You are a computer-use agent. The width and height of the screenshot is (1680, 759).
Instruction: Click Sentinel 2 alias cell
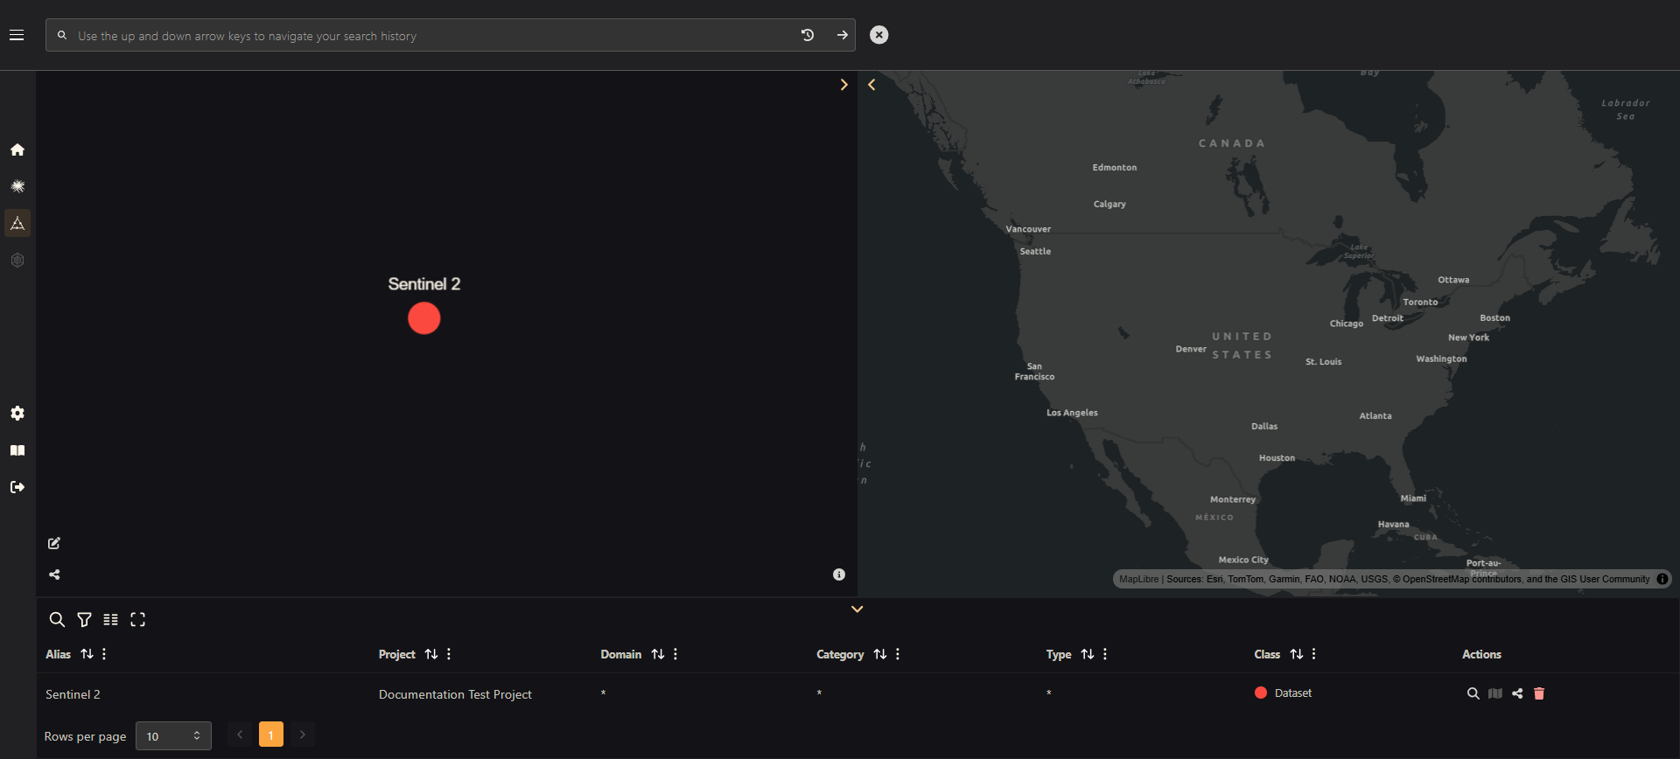pyautogui.click(x=73, y=694)
